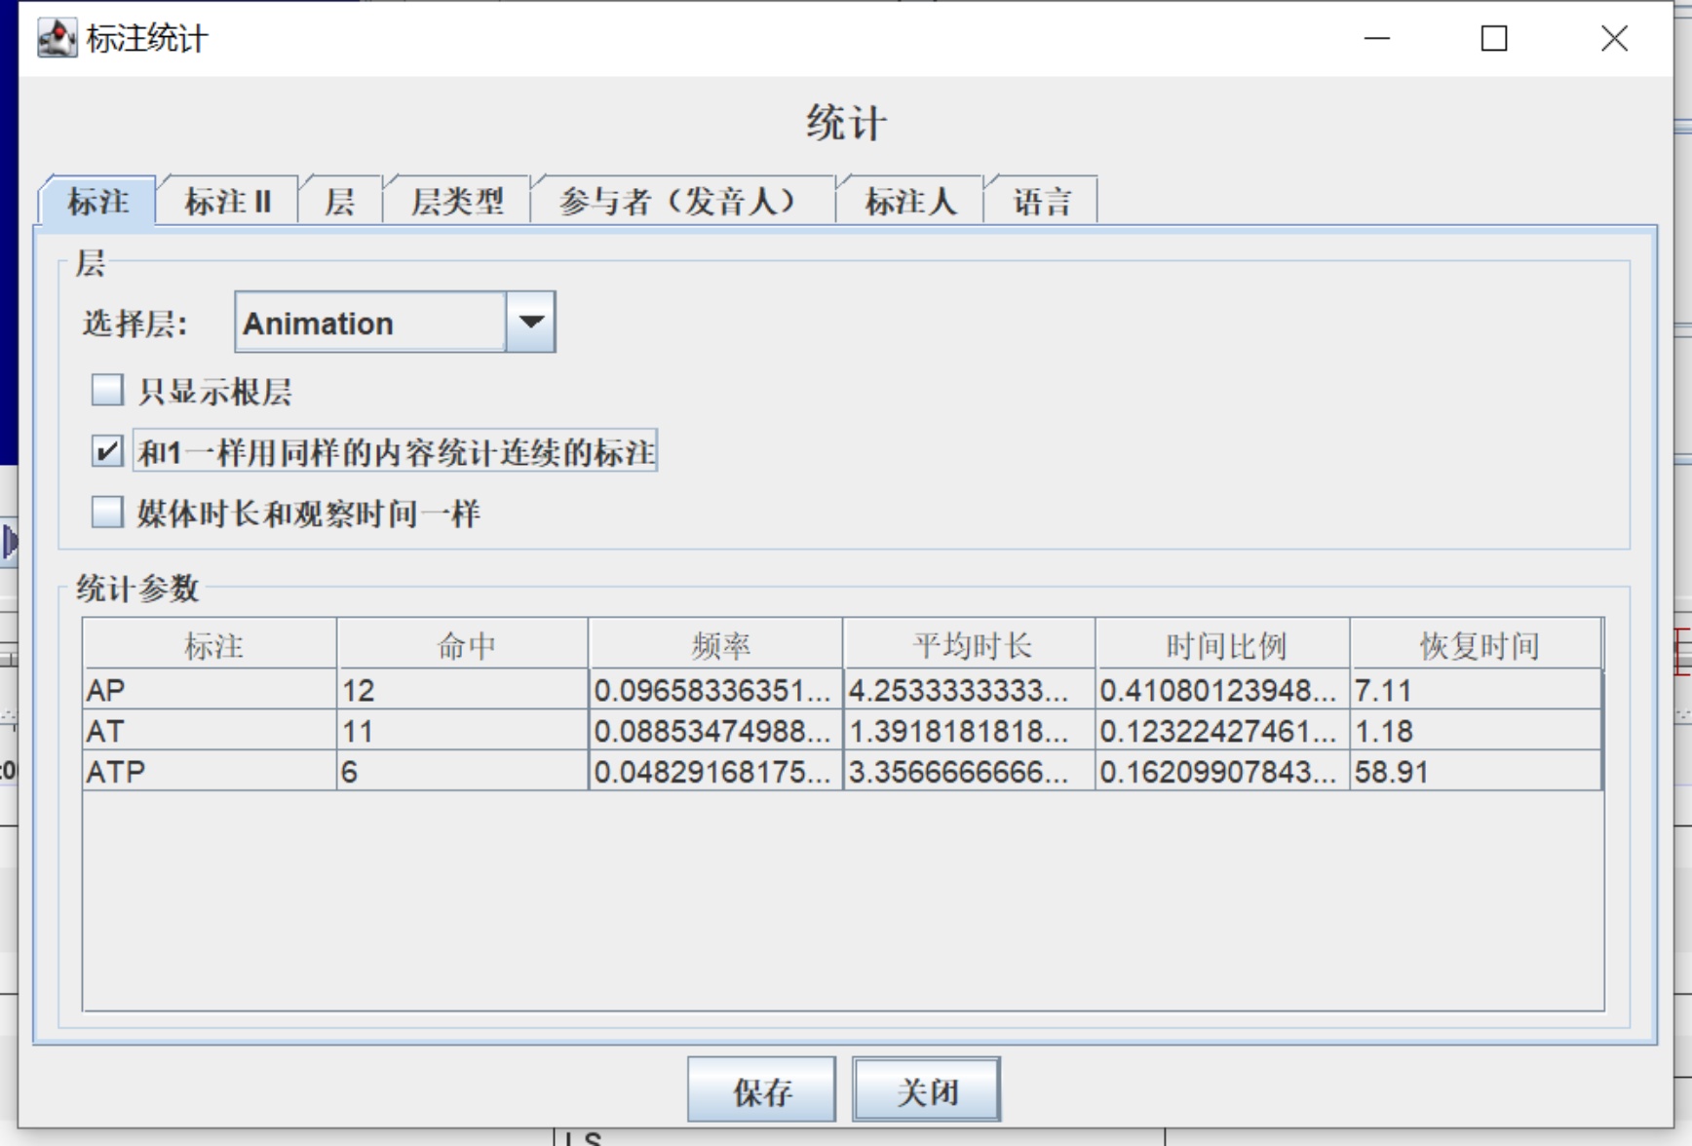This screenshot has height=1146, width=1692.
Task: Go to the 标注人 tab
Action: point(910,202)
